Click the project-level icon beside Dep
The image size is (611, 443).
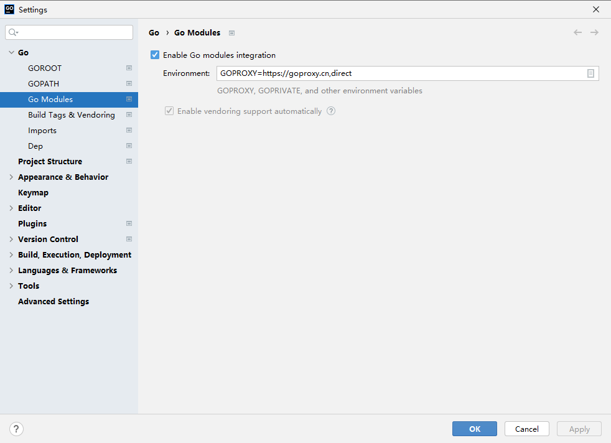pyautogui.click(x=129, y=146)
